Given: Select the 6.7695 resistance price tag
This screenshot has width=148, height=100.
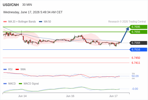Looking at the screenshot, I should click(138, 27).
